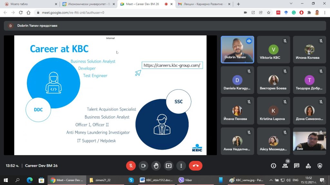Select Viktoria KBC participant tile
Screen dimensions: 330x185
coord(273,50)
